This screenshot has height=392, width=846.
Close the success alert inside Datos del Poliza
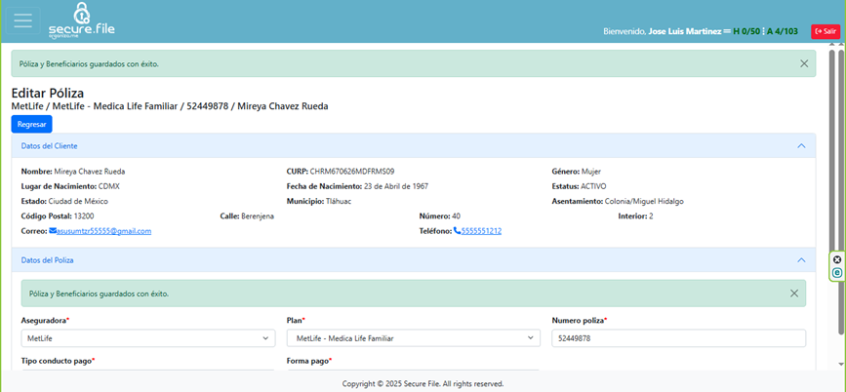point(793,293)
